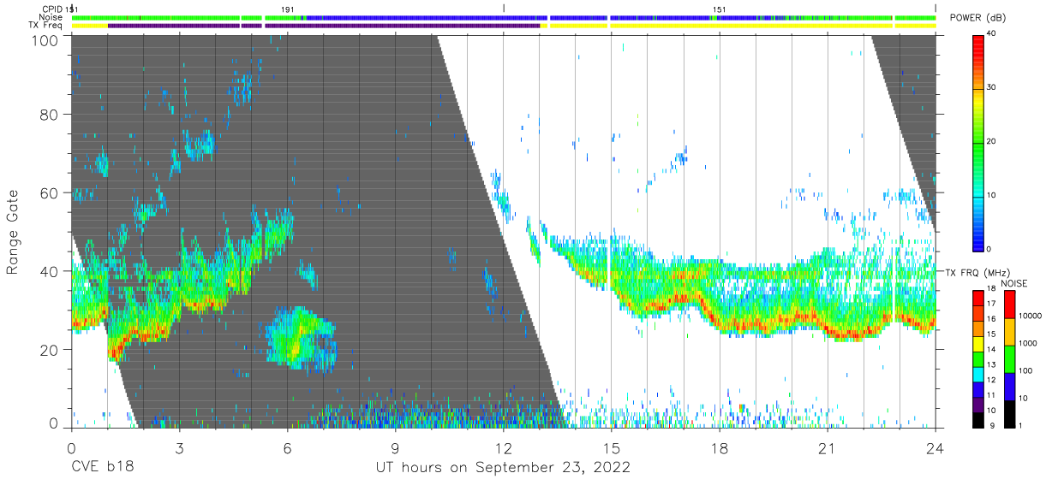Click the Range Gate y-axis title
The height and width of the screenshot is (485, 1052).
(x=13, y=232)
